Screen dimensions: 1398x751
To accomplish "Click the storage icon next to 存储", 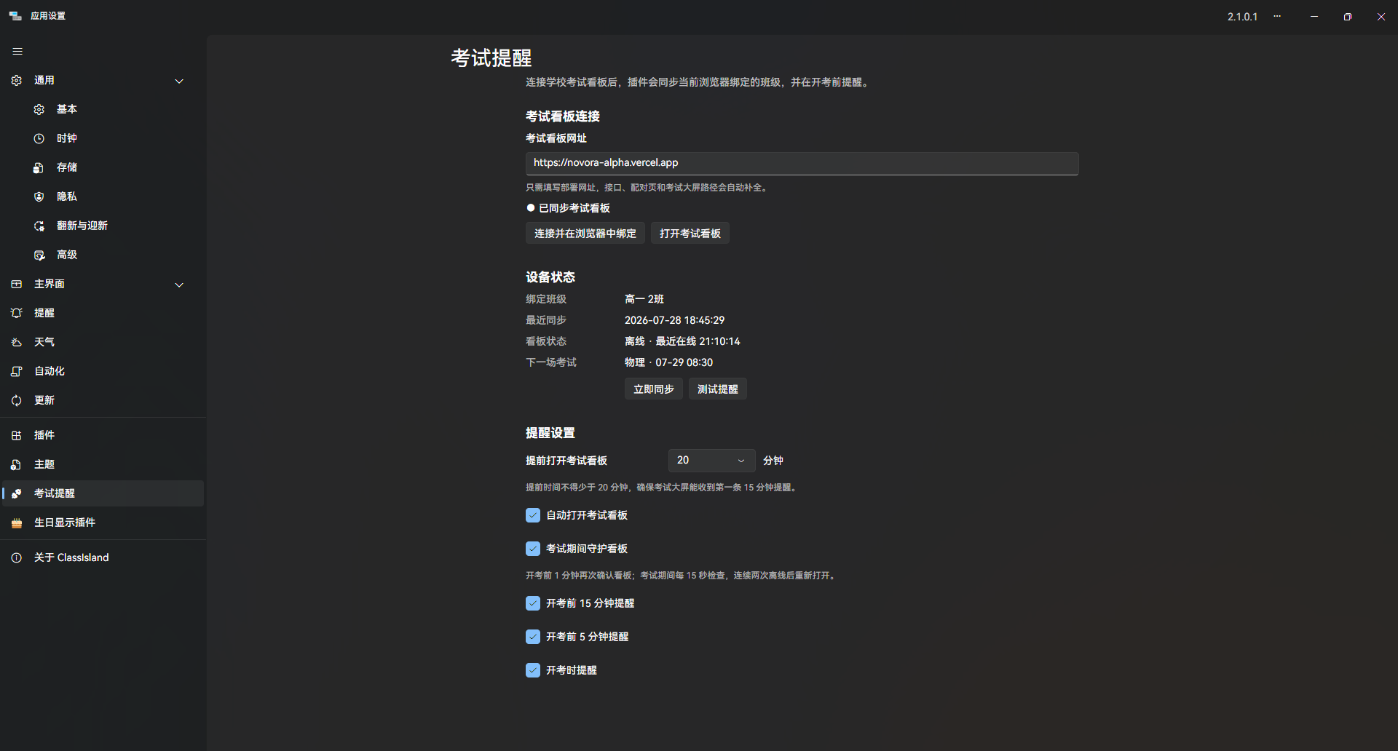I will click(x=39, y=167).
